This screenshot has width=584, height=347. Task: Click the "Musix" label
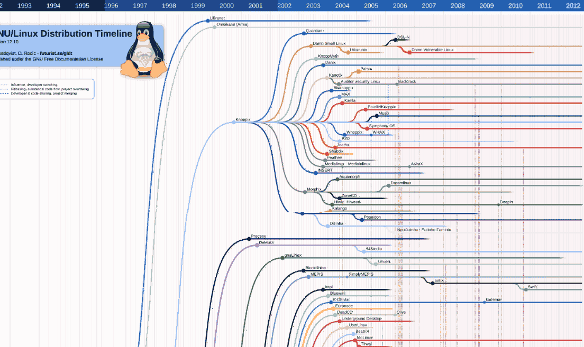[384, 113]
